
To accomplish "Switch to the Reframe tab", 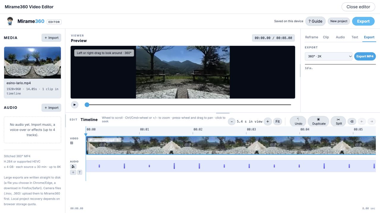I will pyautogui.click(x=311, y=37).
